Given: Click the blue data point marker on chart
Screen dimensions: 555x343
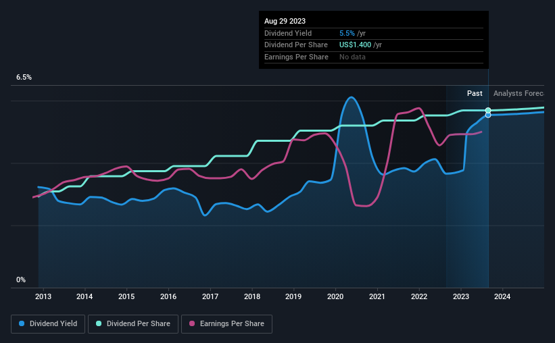Looking at the screenshot, I should tap(488, 115).
